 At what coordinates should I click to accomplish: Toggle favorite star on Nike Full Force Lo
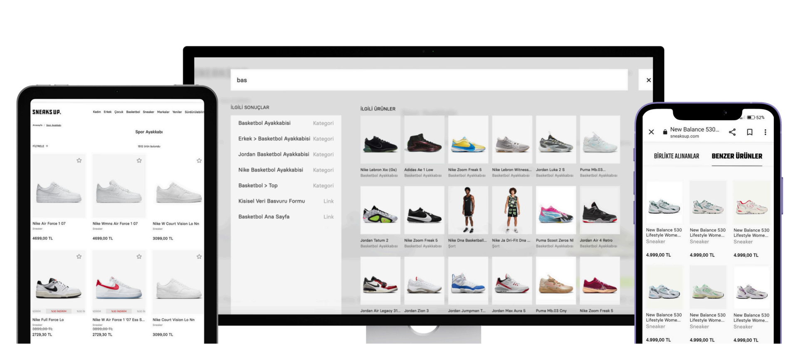(79, 257)
